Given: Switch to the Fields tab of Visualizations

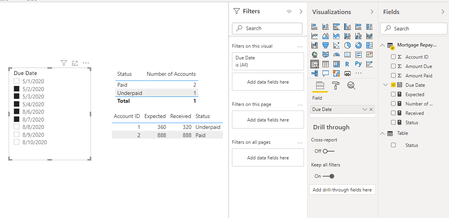Looking at the screenshot, I should [x=320, y=86].
